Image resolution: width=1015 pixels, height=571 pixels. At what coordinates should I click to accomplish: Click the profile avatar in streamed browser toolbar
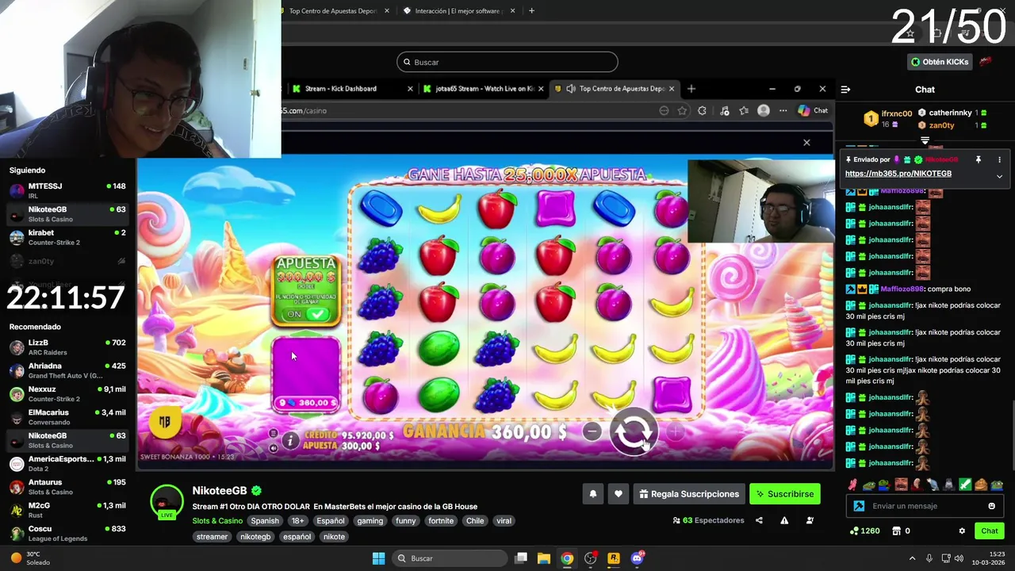764,111
